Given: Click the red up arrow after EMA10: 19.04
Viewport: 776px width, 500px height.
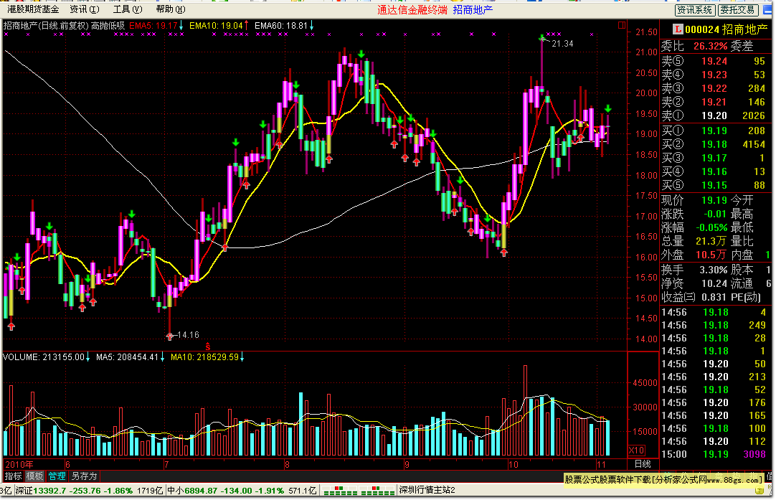Looking at the screenshot, I should pyautogui.click(x=246, y=25).
